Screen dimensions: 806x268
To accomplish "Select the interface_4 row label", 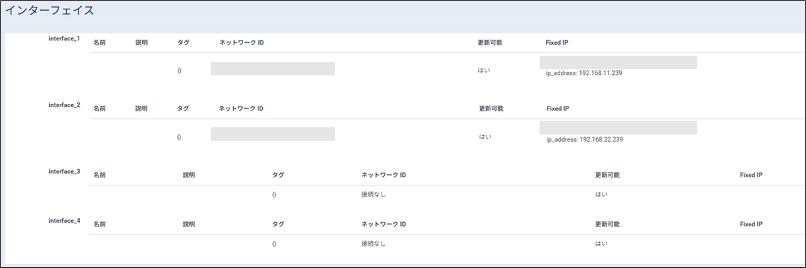I will [64, 221].
